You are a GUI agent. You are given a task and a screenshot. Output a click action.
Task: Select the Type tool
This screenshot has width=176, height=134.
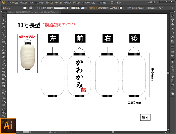click(x=4, y=35)
